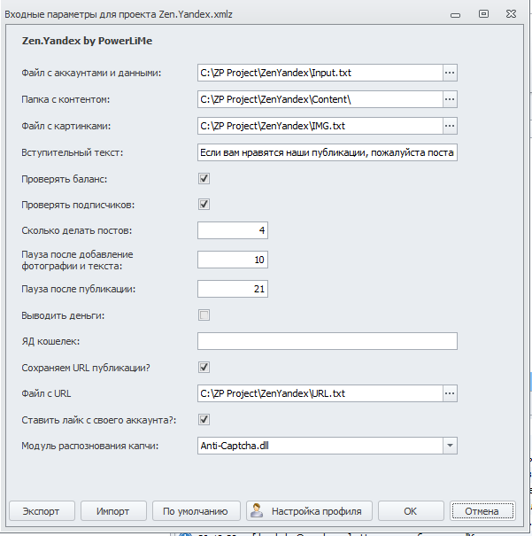Image resolution: width=532 pixels, height=536 pixels.
Task: Toggle the Проверять баланс checkbox
Action: point(204,178)
